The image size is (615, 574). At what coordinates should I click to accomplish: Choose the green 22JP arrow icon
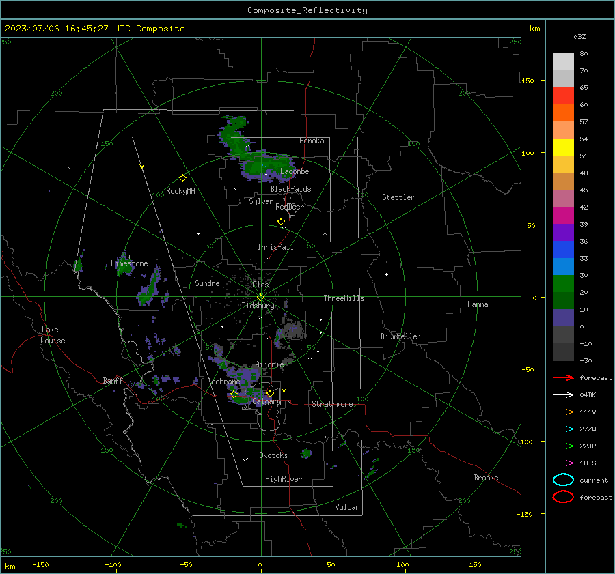[563, 446]
